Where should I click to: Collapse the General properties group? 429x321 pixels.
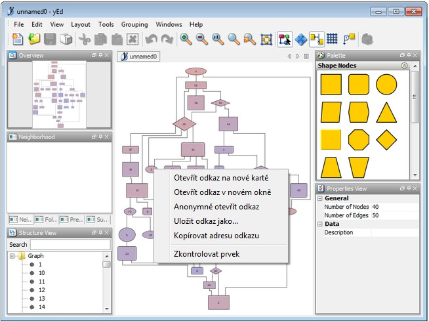pos(319,198)
